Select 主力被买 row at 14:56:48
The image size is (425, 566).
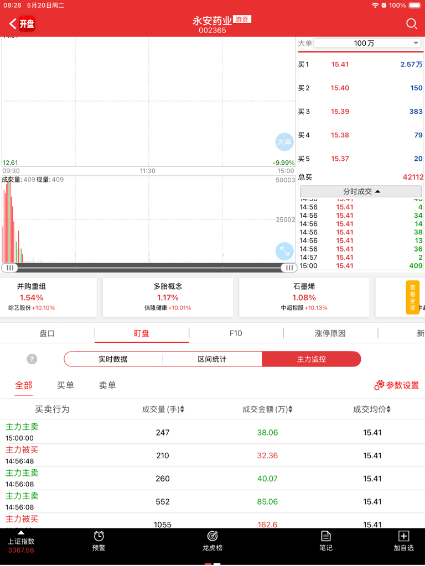[x=212, y=455]
